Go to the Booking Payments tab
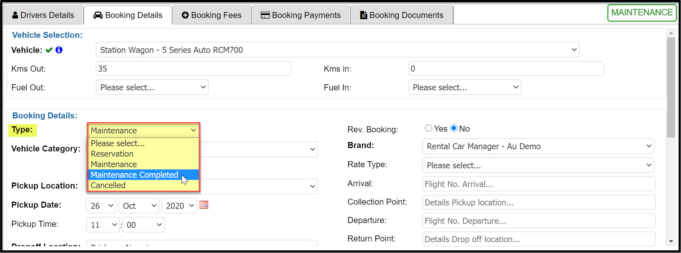The image size is (681, 253). click(301, 15)
